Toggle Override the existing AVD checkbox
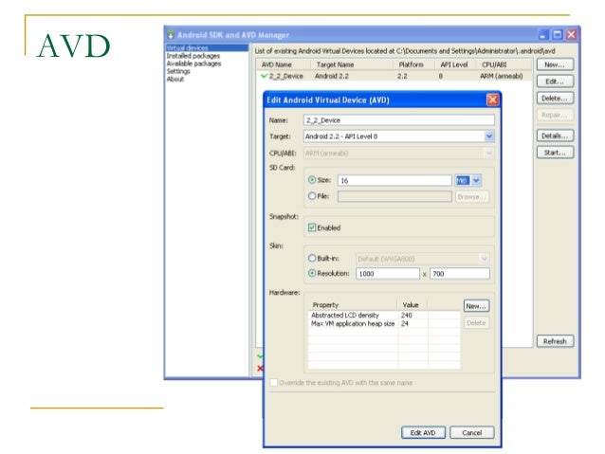The height and width of the screenshot is (454, 605). (x=273, y=382)
